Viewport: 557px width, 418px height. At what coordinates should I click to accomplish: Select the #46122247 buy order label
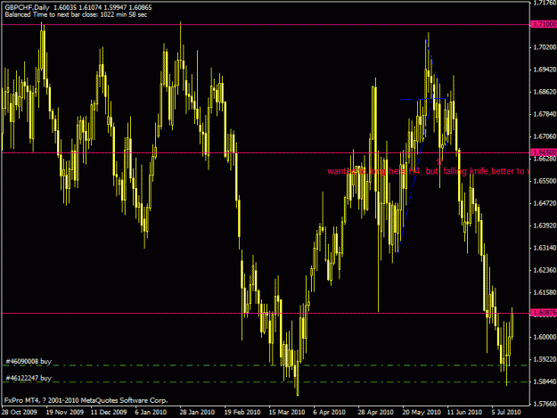29,378
